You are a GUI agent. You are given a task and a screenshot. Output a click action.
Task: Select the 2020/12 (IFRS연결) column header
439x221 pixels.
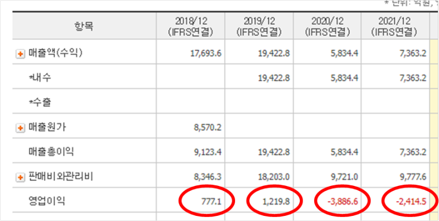(327, 26)
